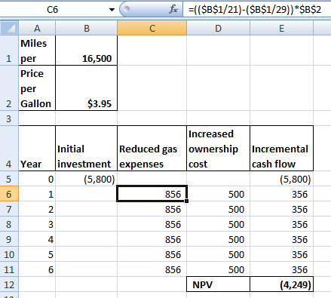
Task: Select row 12 header
Action: pyautogui.click(x=9, y=284)
